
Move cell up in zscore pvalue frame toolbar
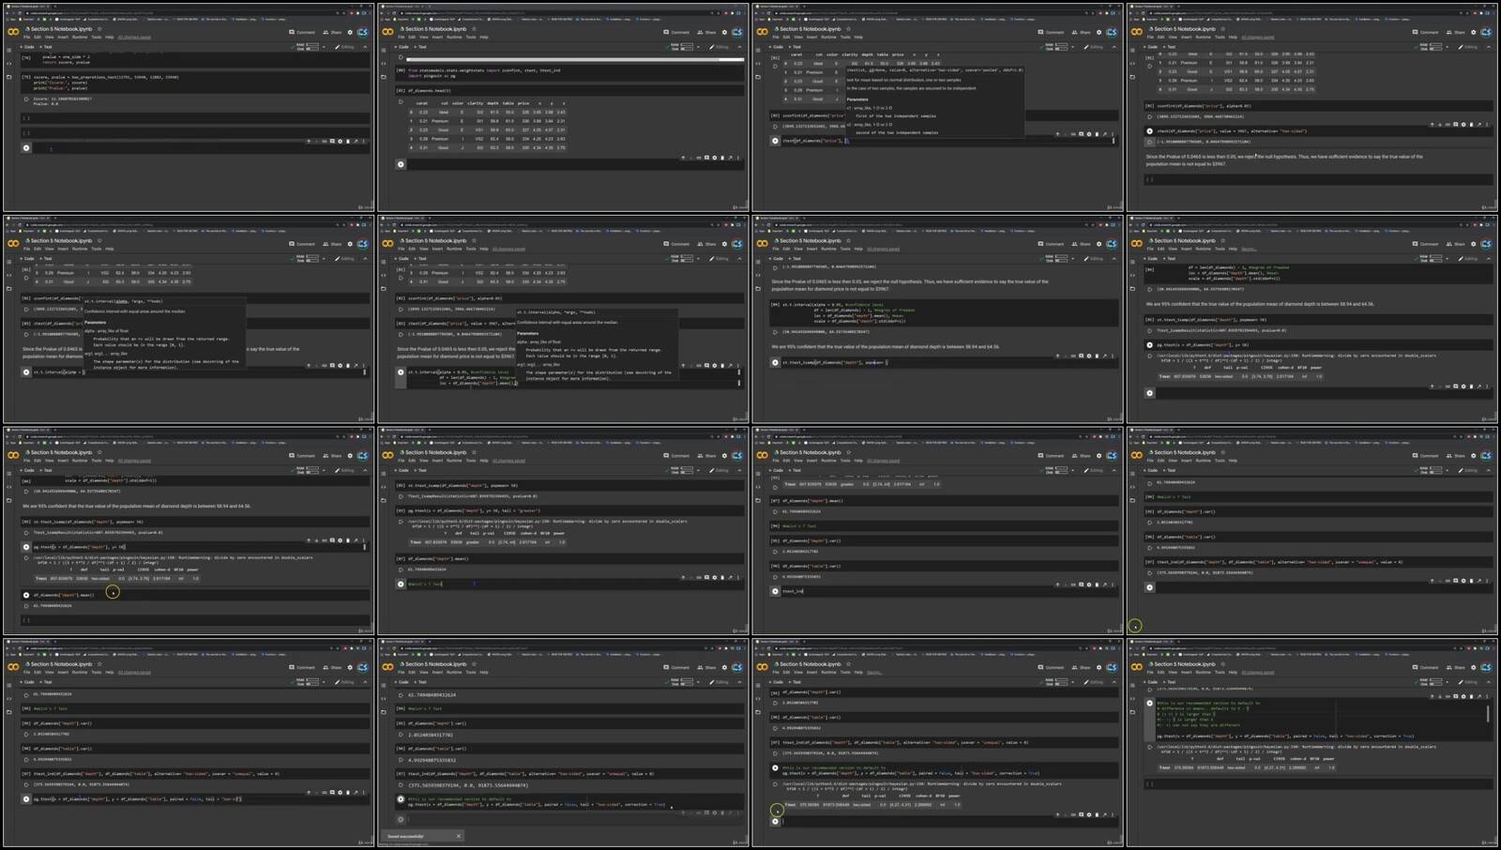pos(309,142)
